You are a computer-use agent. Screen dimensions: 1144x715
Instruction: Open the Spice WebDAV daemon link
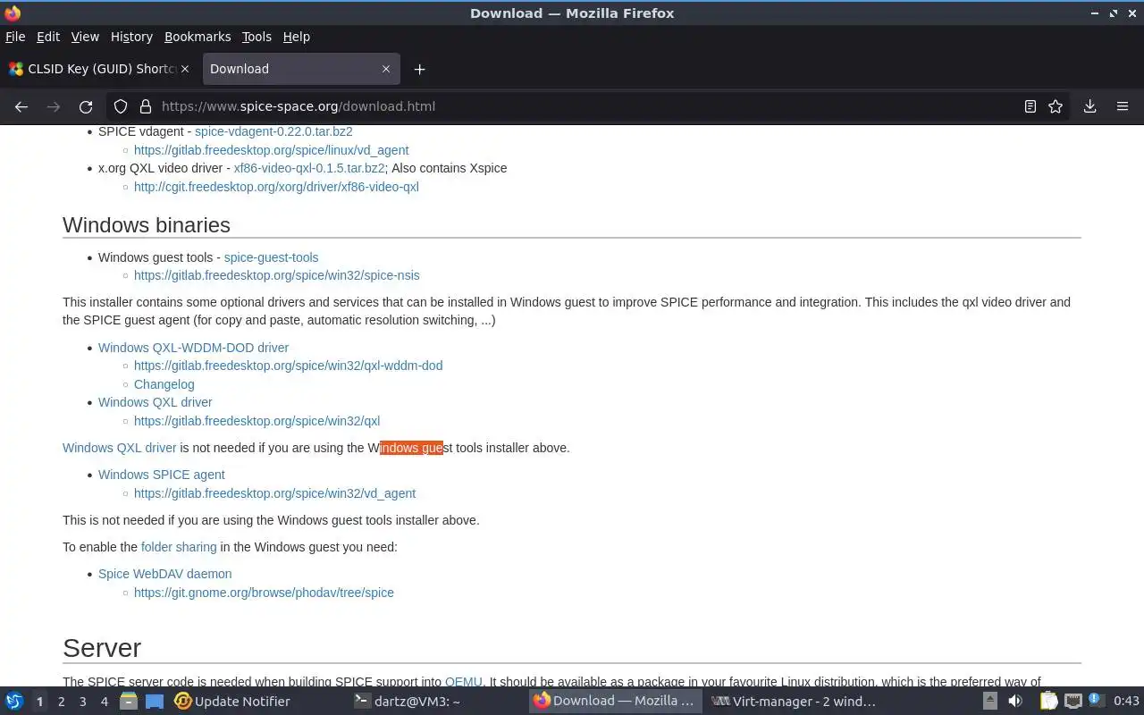click(x=164, y=574)
